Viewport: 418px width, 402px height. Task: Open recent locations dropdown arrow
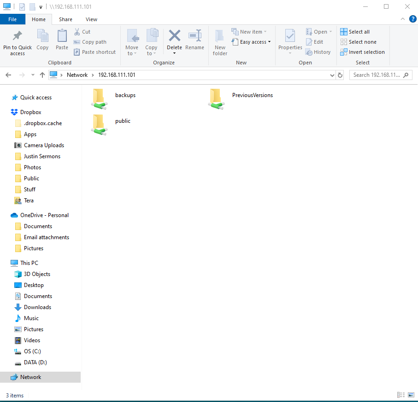33,75
